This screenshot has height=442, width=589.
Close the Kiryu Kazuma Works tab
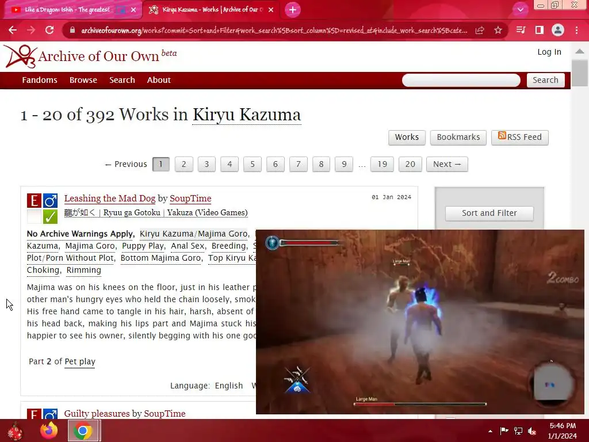271,10
